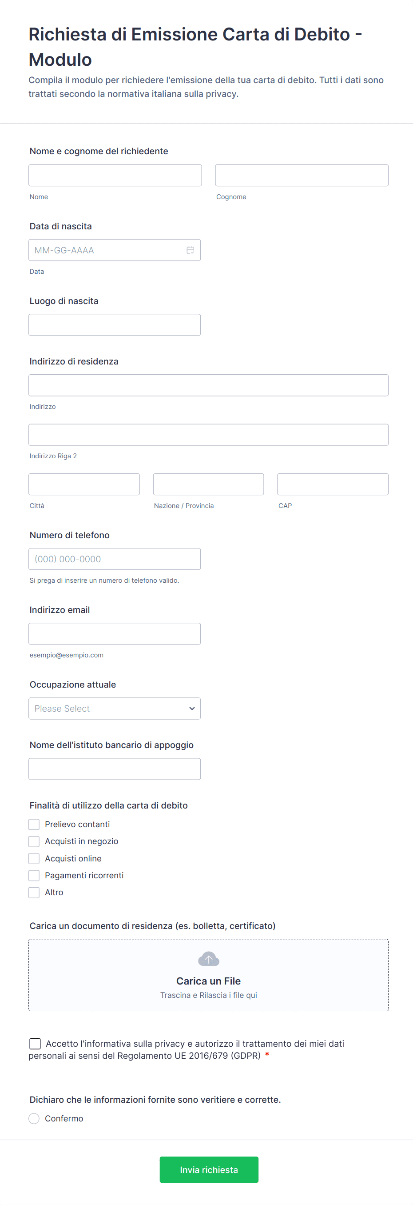Tick the Acquisti in negozio option

click(34, 841)
